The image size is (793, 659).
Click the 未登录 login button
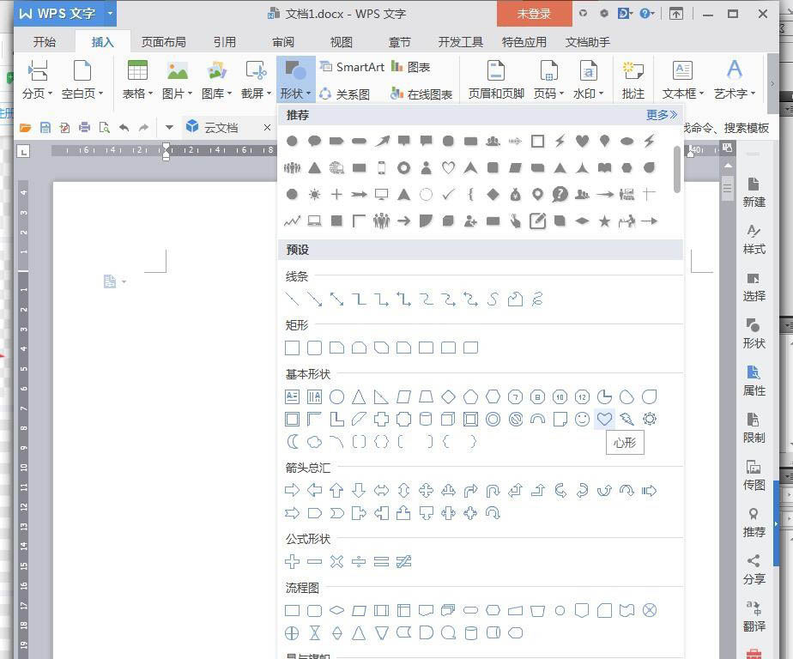535,14
